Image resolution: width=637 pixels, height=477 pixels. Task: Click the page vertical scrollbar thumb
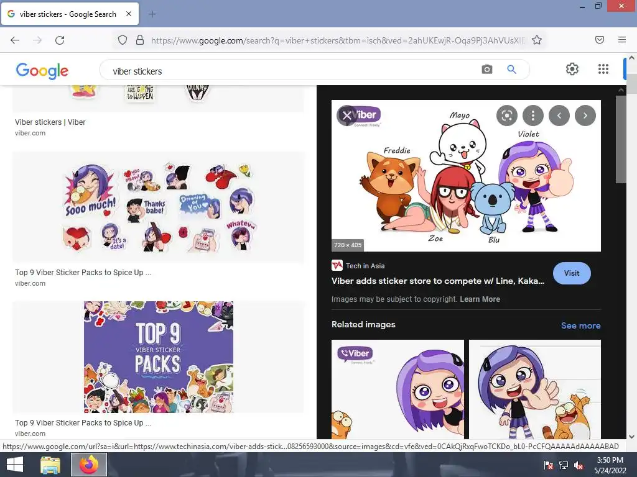pos(632,84)
